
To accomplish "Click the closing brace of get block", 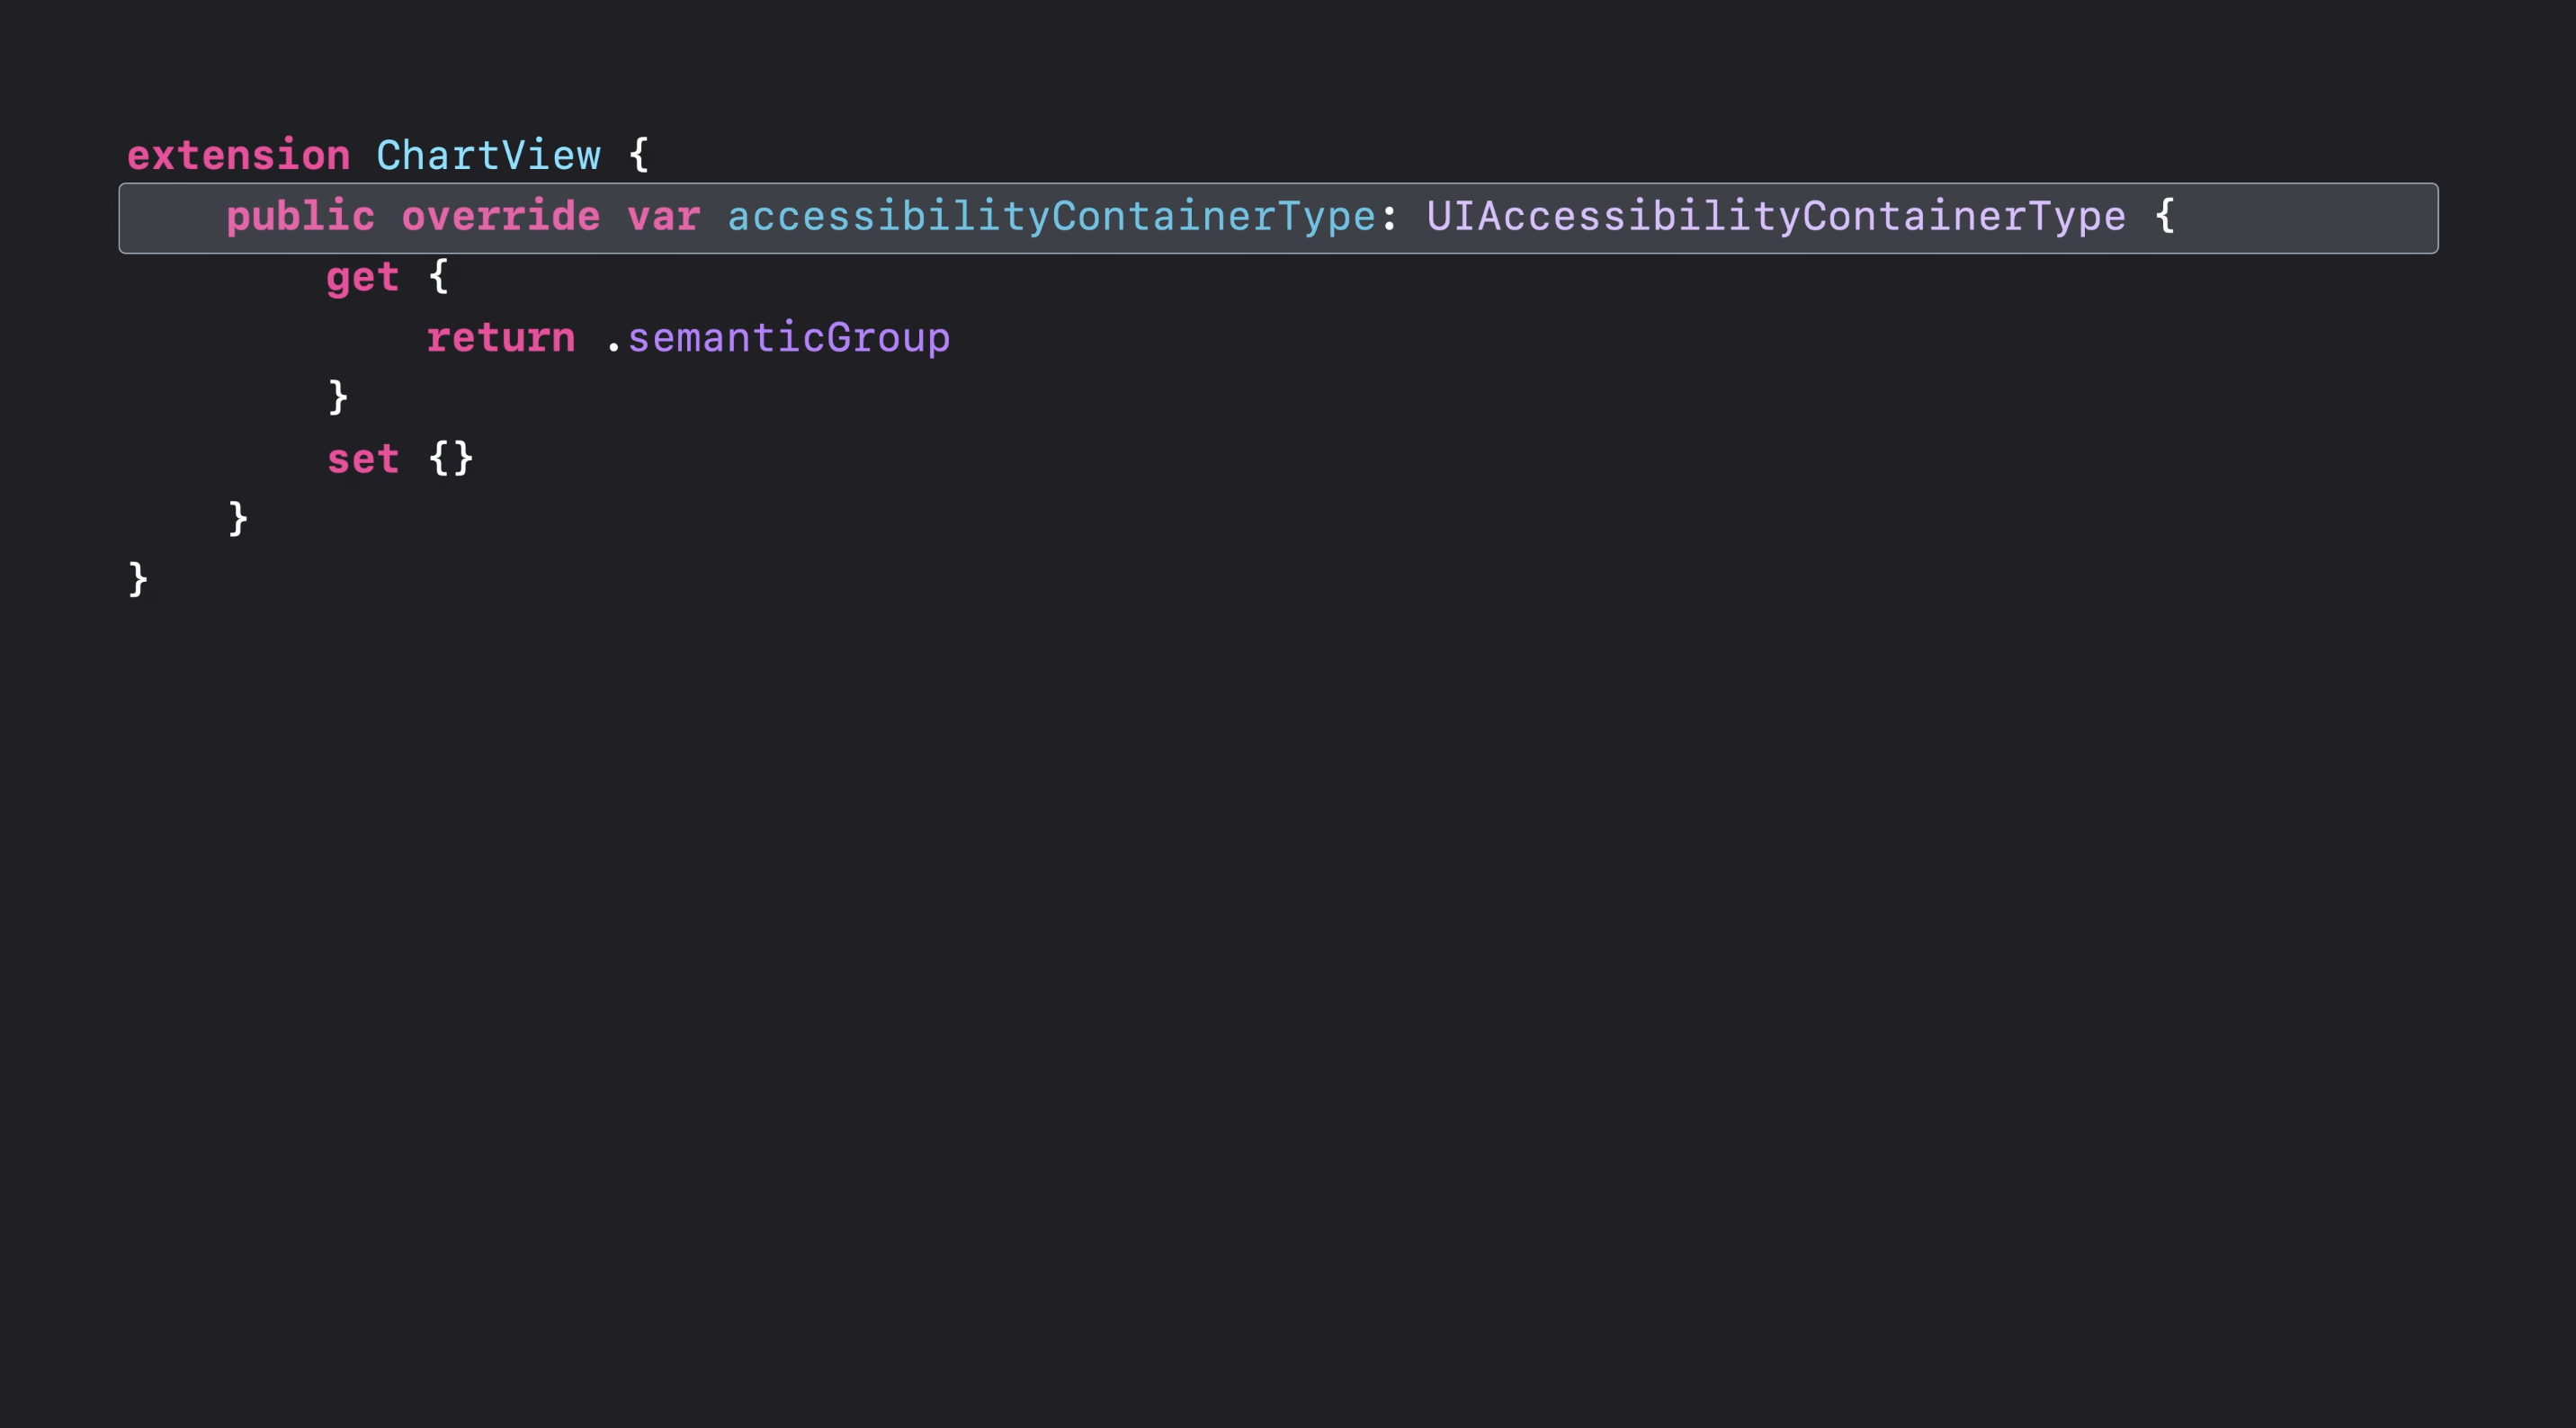I will [338, 398].
